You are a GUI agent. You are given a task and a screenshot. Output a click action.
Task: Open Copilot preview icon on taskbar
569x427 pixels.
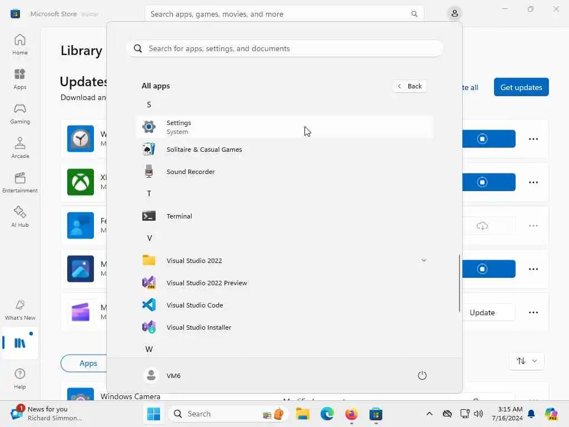click(x=551, y=414)
